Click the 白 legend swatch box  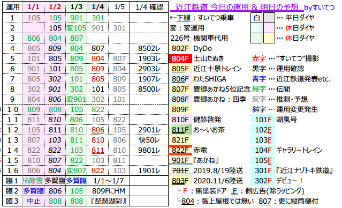pyautogui.click(x=256, y=18)
